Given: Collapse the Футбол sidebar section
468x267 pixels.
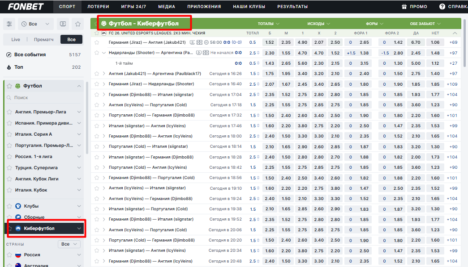Looking at the screenshot, I should [79, 86].
